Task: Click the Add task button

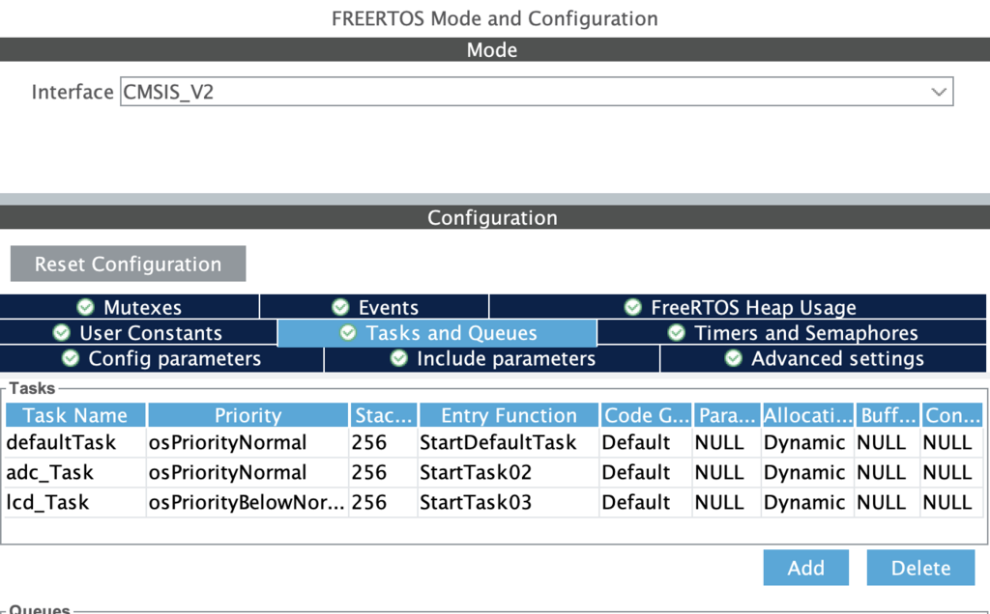Action: [x=805, y=568]
